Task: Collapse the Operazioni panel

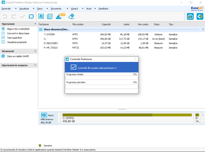Action: 35,24
